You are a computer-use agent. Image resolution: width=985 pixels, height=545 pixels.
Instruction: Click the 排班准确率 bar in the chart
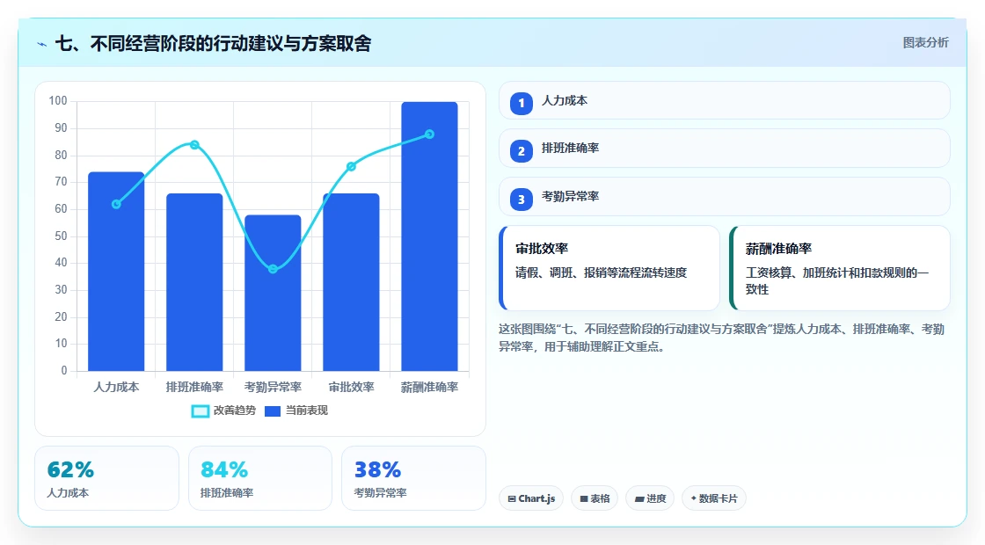click(194, 282)
